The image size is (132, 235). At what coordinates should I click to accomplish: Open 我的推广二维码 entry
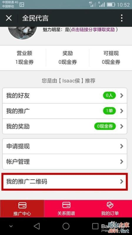[65, 182]
